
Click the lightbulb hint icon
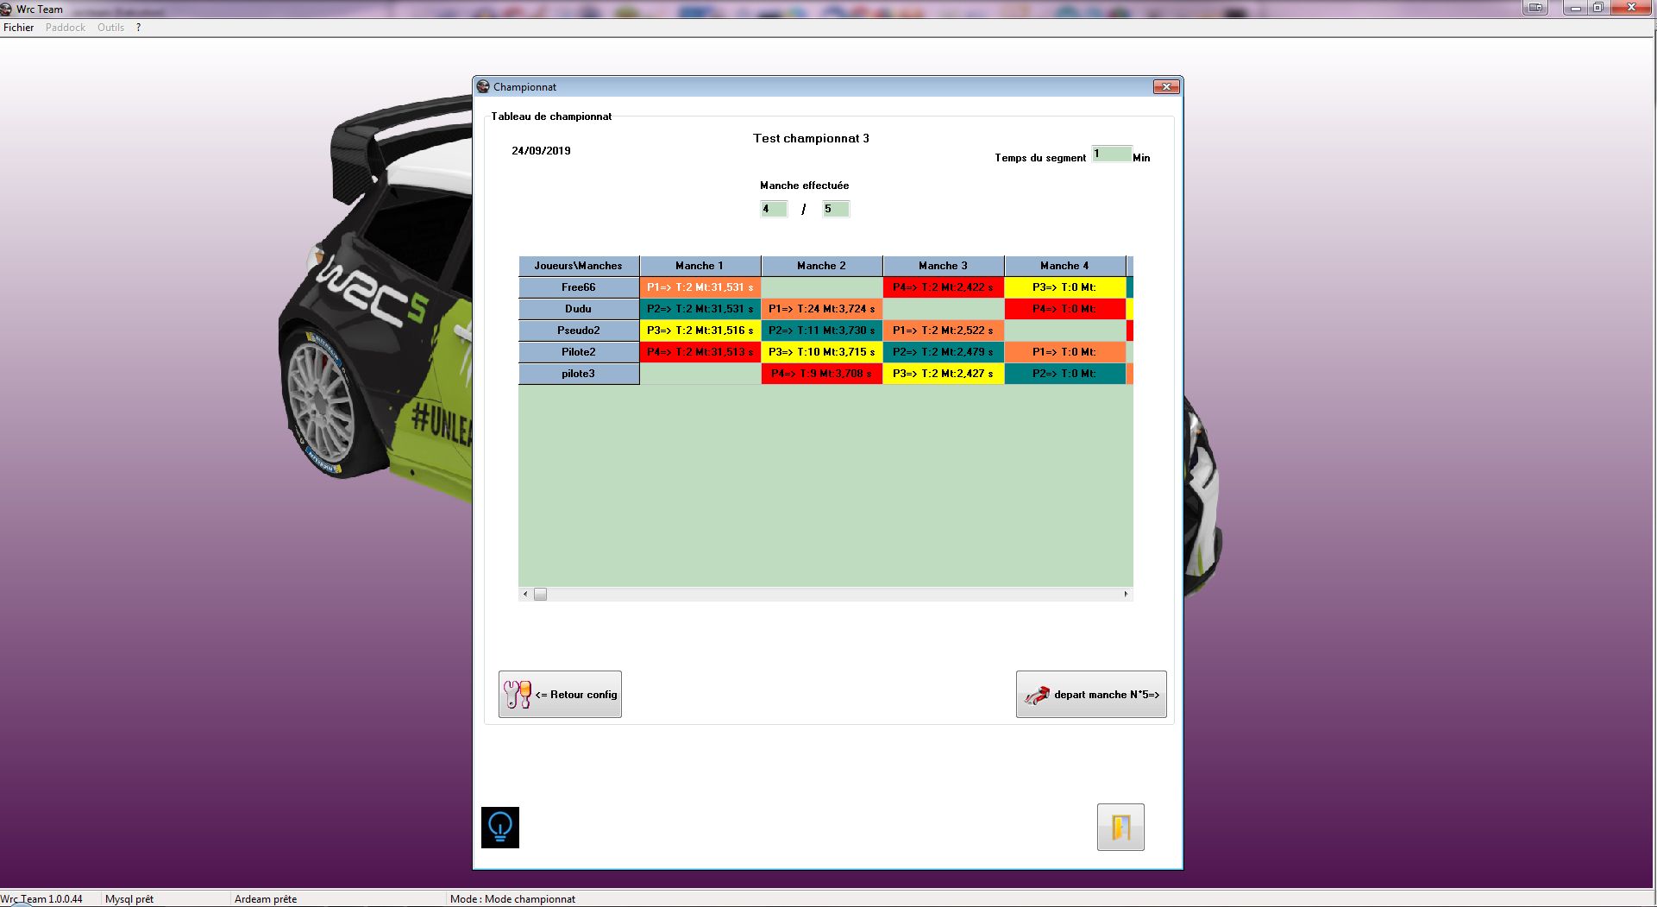(x=500, y=828)
